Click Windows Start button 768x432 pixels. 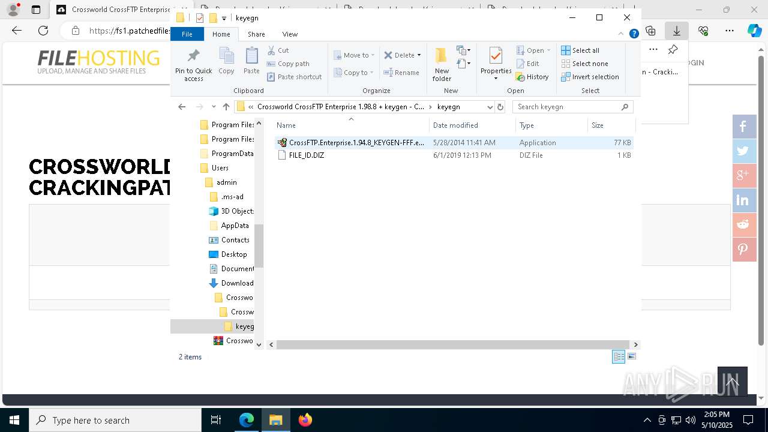(x=14, y=420)
